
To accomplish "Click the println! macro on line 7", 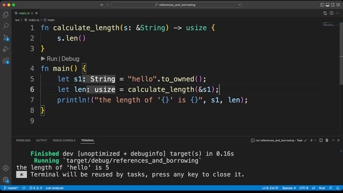I will (x=73, y=100).
